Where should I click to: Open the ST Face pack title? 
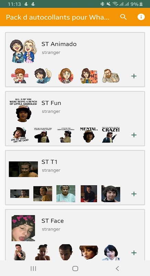(52, 221)
